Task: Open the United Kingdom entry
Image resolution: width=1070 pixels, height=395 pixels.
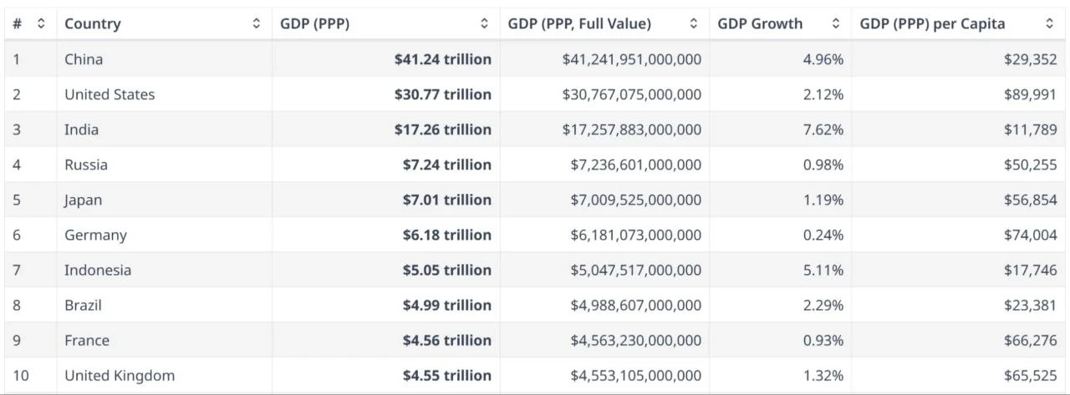Action: [120, 375]
